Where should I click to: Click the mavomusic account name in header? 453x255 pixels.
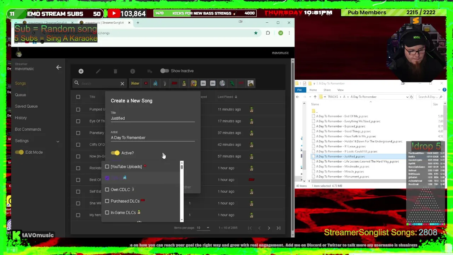tap(280, 53)
